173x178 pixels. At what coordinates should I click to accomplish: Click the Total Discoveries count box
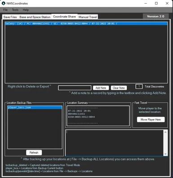pos(139,86)
